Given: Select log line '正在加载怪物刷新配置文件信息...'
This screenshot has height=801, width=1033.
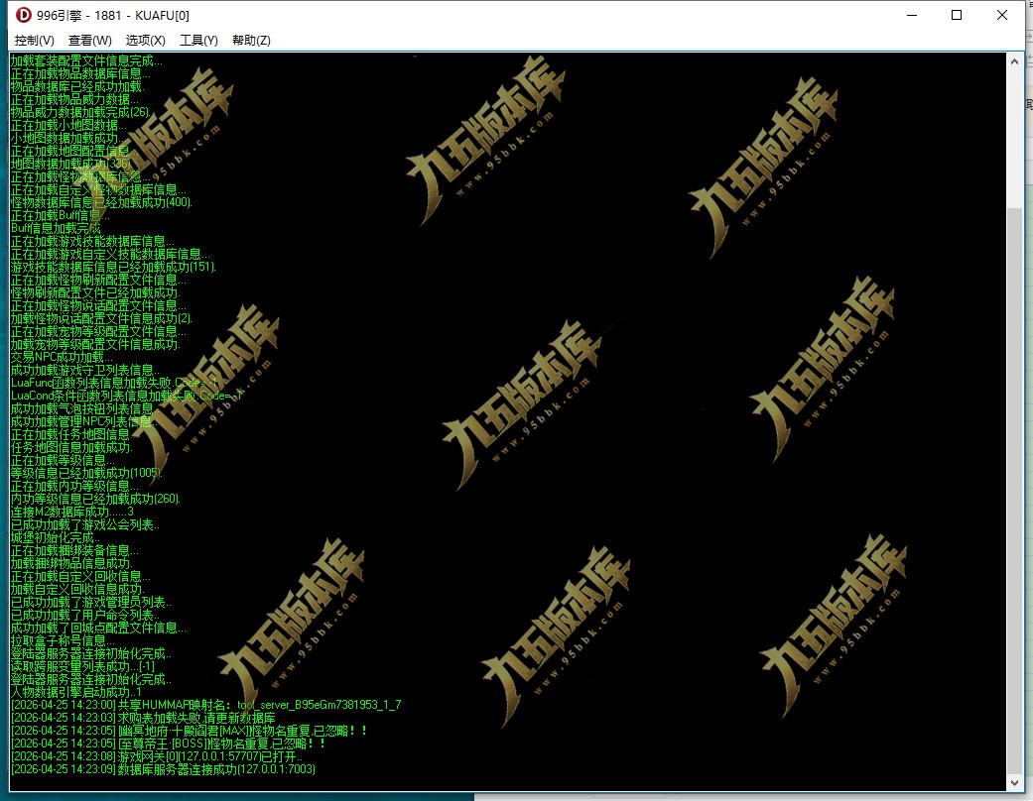Looking at the screenshot, I should pyautogui.click(x=98, y=280).
